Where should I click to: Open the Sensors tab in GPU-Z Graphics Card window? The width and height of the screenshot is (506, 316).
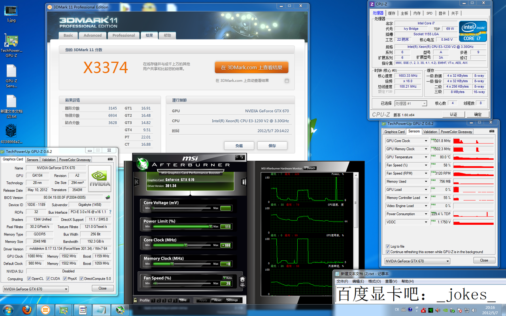[32, 160]
